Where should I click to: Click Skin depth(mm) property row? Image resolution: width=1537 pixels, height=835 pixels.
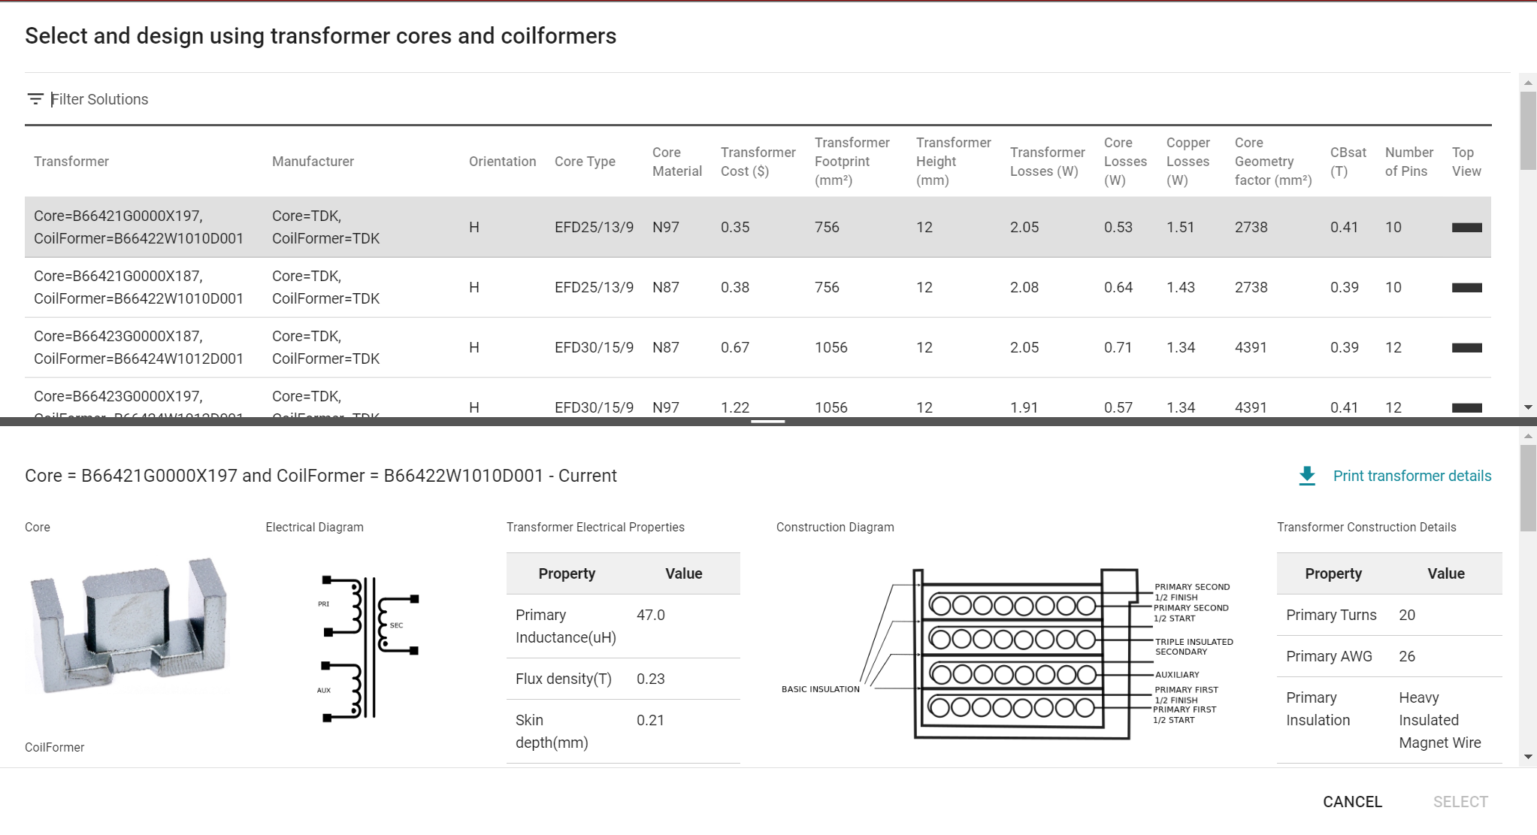click(623, 731)
